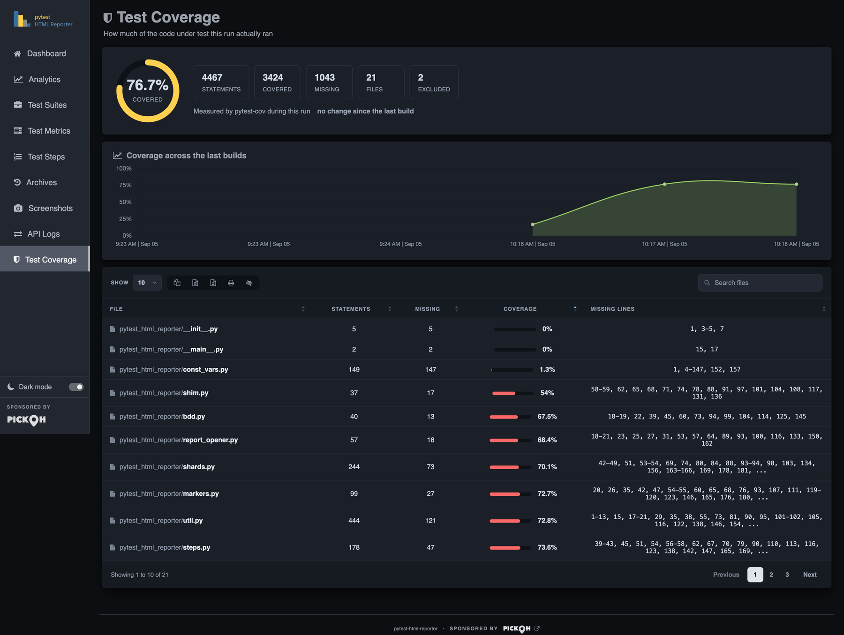
Task: Toggle the Dark mode switch
Action: coord(76,387)
